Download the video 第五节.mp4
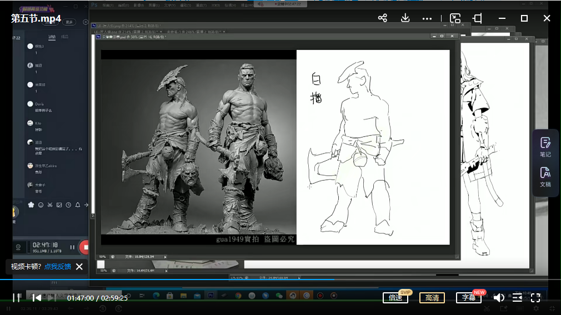The width and height of the screenshot is (561, 315). pyautogui.click(x=405, y=18)
